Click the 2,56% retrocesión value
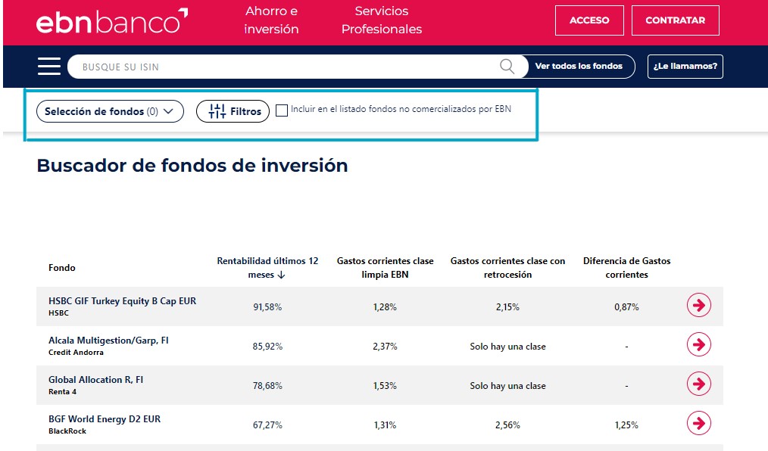This screenshot has height=451, width=768. [x=508, y=425]
